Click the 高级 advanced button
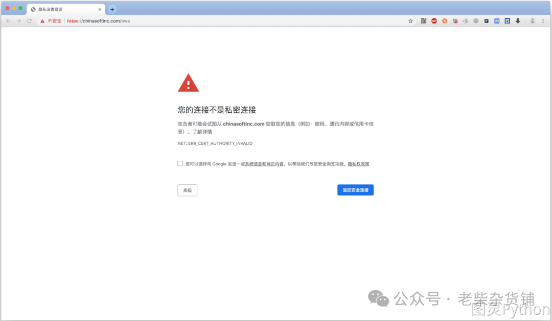This screenshot has width=552, height=321. point(187,190)
